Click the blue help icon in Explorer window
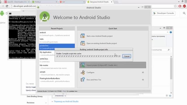The width and height of the screenshot is (187, 105). [171, 32]
